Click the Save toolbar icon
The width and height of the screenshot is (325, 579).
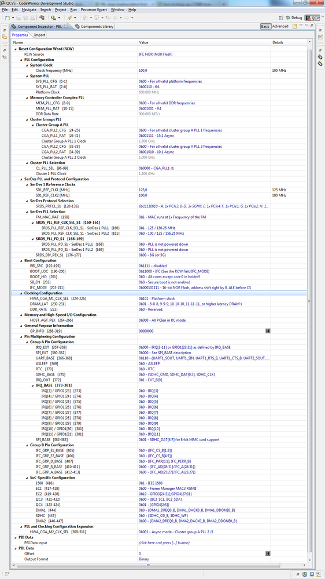pos(19,18)
